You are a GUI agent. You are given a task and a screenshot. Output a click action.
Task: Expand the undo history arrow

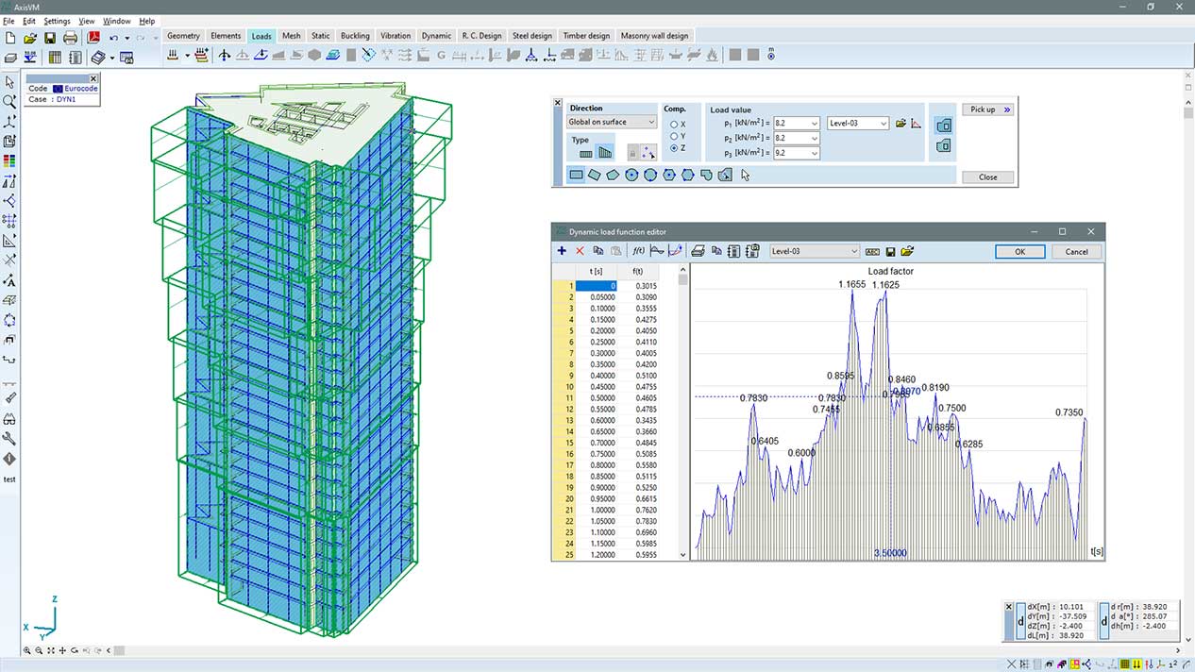[x=126, y=38]
